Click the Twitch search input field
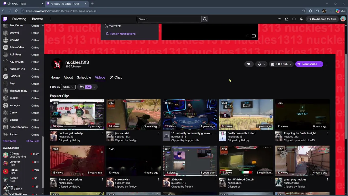Image resolution: width=348 pixels, height=196 pixels. [169, 19]
